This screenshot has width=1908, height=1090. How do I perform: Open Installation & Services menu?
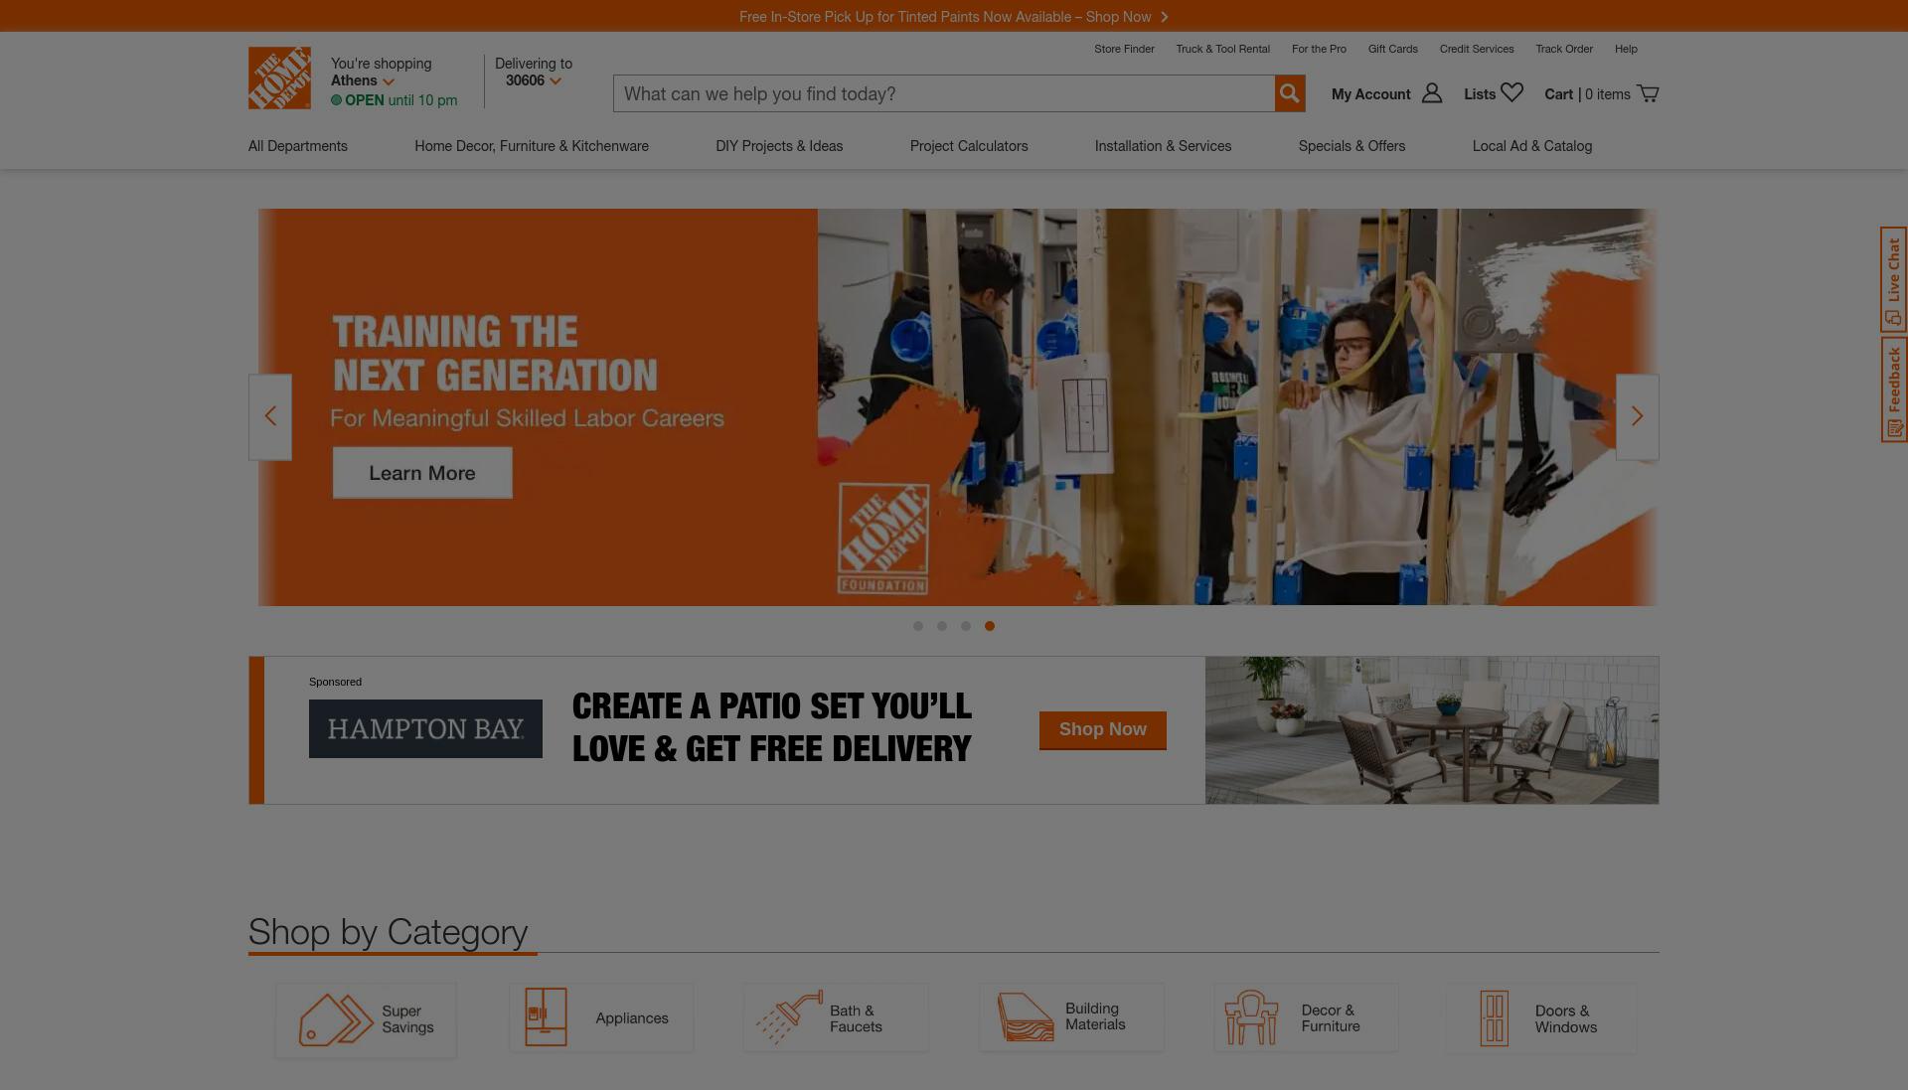[1163, 146]
